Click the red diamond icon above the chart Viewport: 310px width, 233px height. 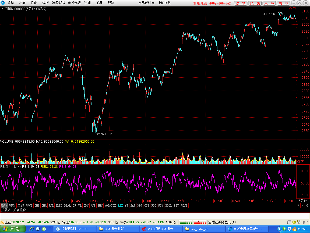(x=290, y=9)
